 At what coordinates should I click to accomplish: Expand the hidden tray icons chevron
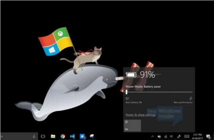click(153, 136)
